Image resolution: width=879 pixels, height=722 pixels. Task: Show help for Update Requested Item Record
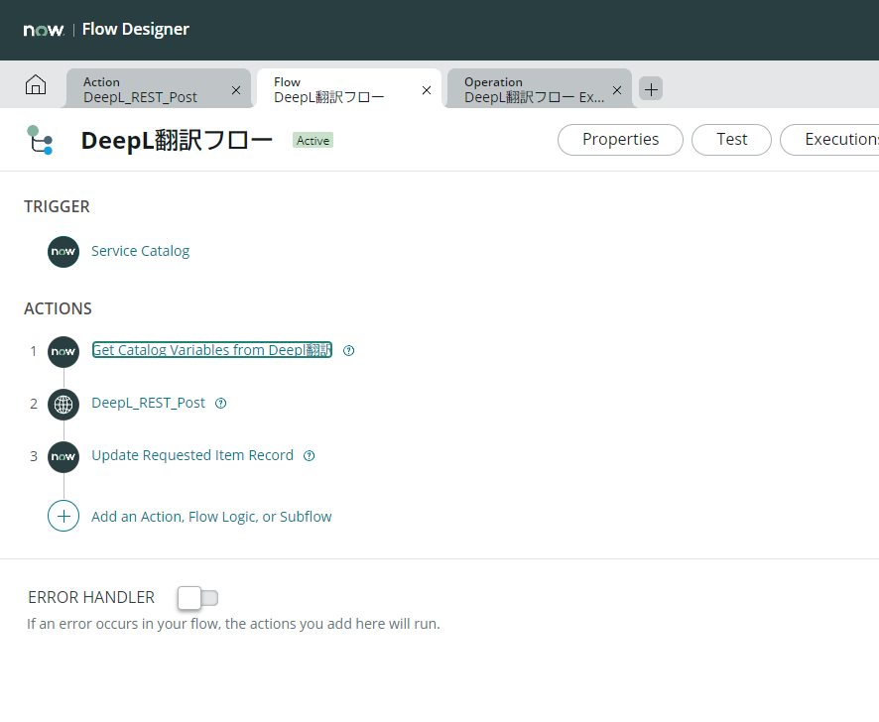309,456
